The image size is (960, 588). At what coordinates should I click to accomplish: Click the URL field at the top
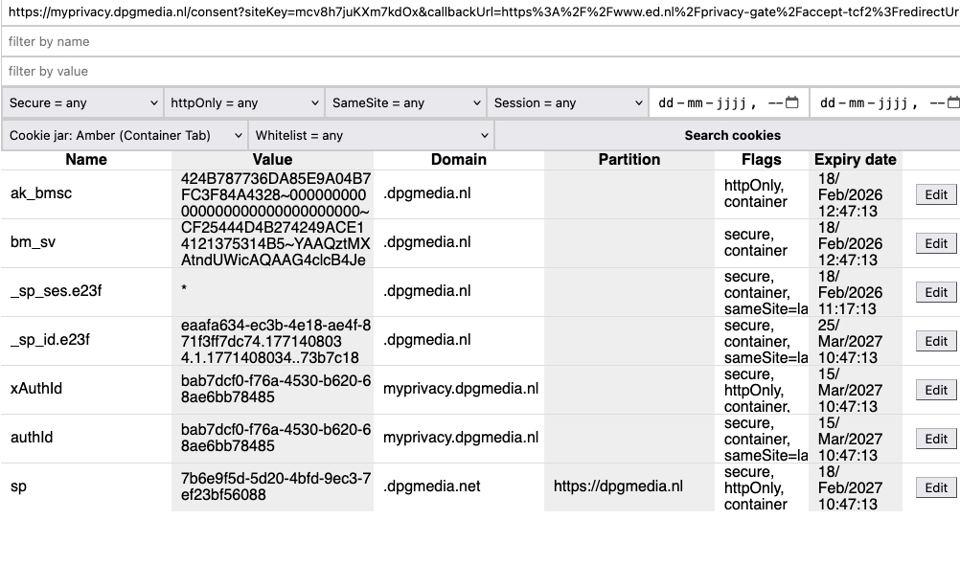pos(479,12)
